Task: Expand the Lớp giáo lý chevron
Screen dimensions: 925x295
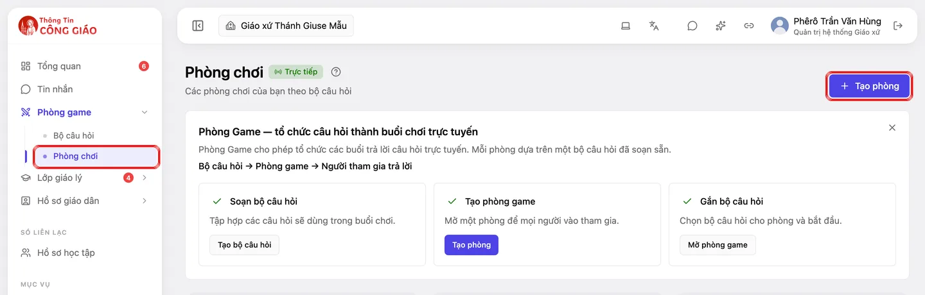Action: click(144, 178)
